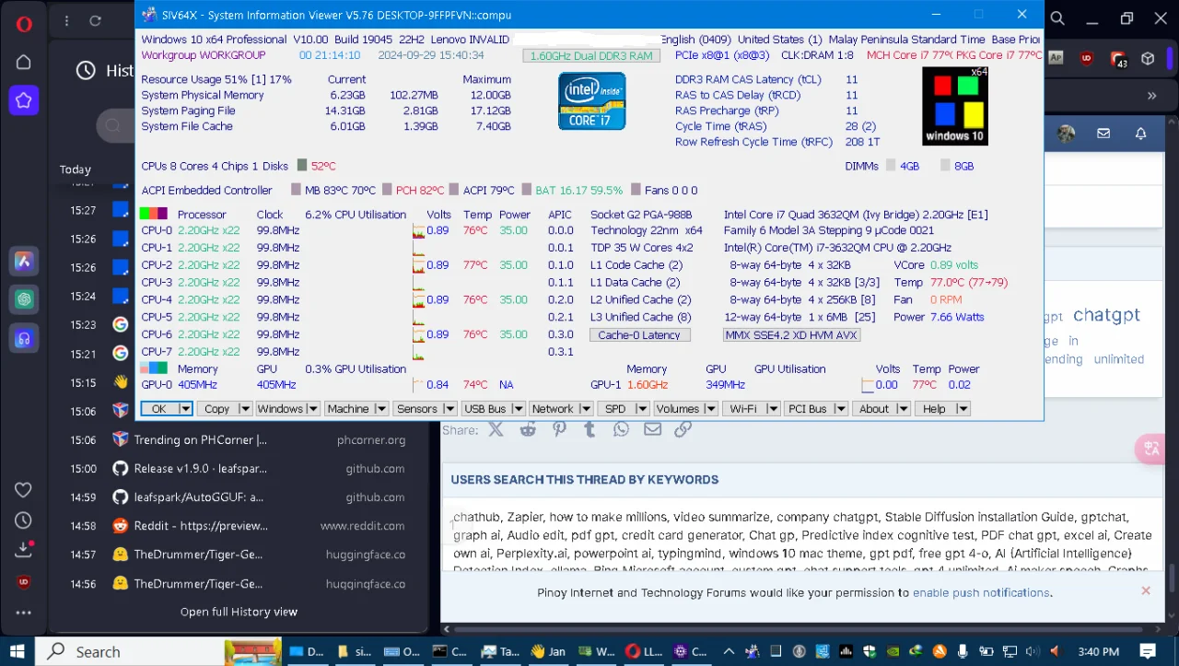Share thread on Pinterest
Screen dimensions: 1179x666
click(x=559, y=428)
